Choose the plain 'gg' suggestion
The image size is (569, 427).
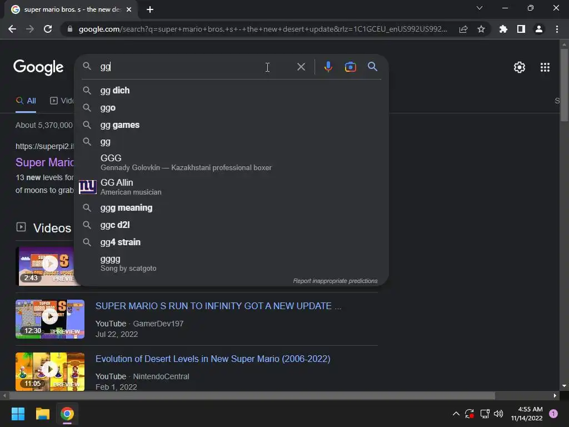coord(232,142)
